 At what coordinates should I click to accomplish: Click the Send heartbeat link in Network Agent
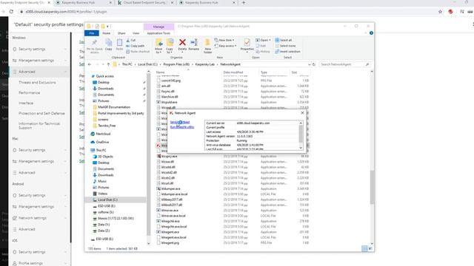pos(180,122)
